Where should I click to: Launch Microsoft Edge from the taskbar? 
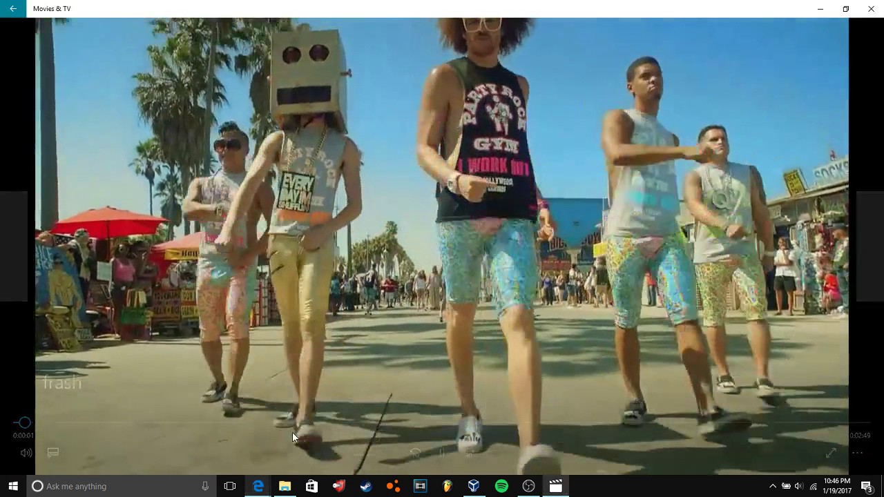tap(258, 486)
